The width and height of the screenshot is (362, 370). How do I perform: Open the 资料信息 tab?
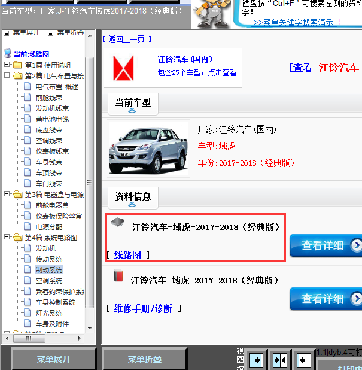pos(133,198)
